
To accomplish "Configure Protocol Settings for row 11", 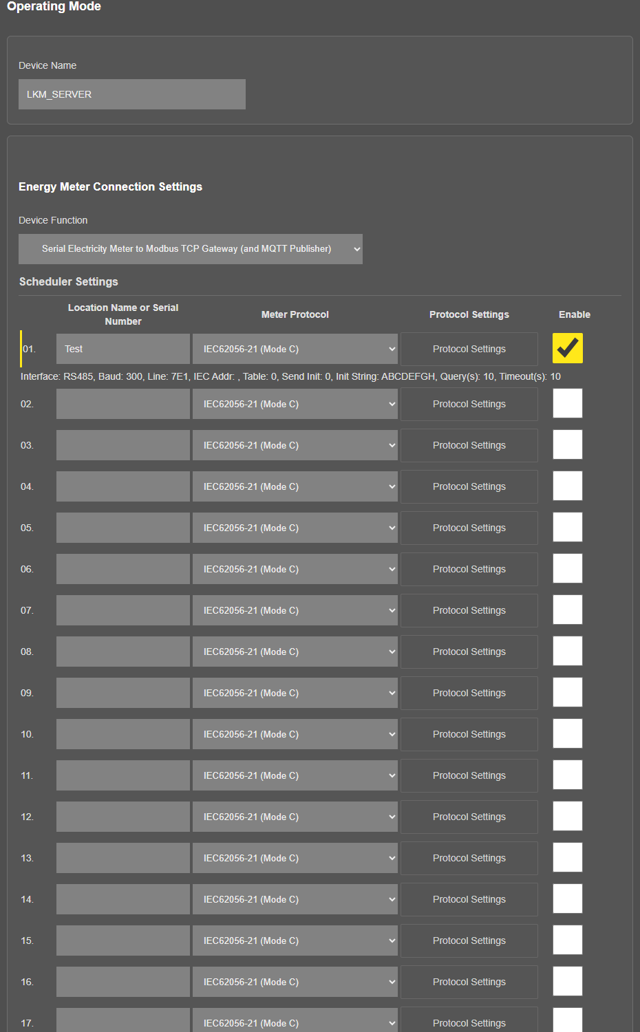I will point(469,775).
